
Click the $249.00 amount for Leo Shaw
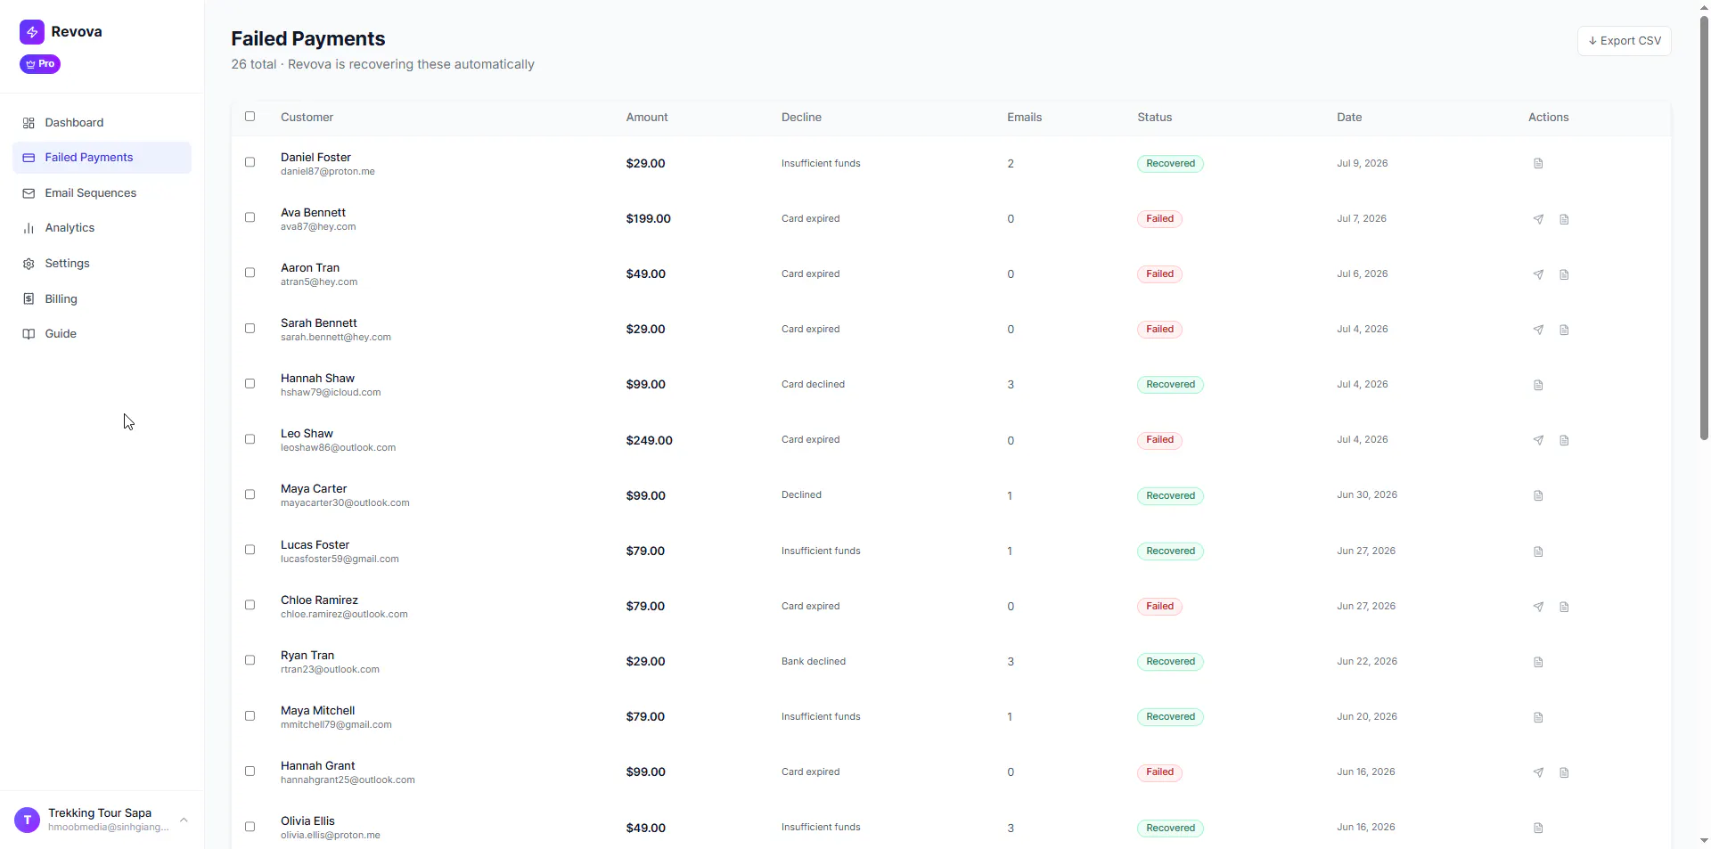(x=649, y=440)
